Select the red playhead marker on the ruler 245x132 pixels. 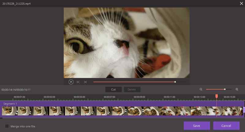click(x=217, y=96)
